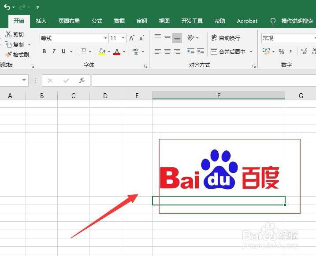This screenshot has height=256, width=316.
Task: Click the Undo arrow icon
Action: (x=7, y=7)
